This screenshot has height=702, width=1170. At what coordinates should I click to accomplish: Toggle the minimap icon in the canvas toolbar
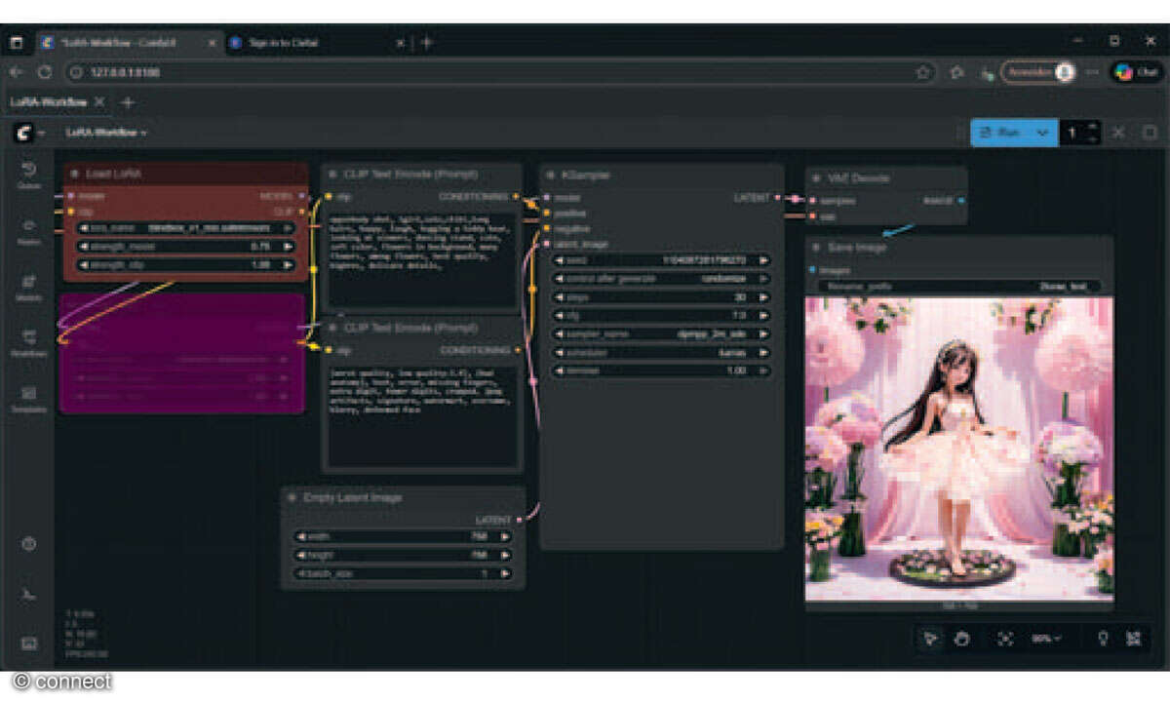[x=1135, y=637]
